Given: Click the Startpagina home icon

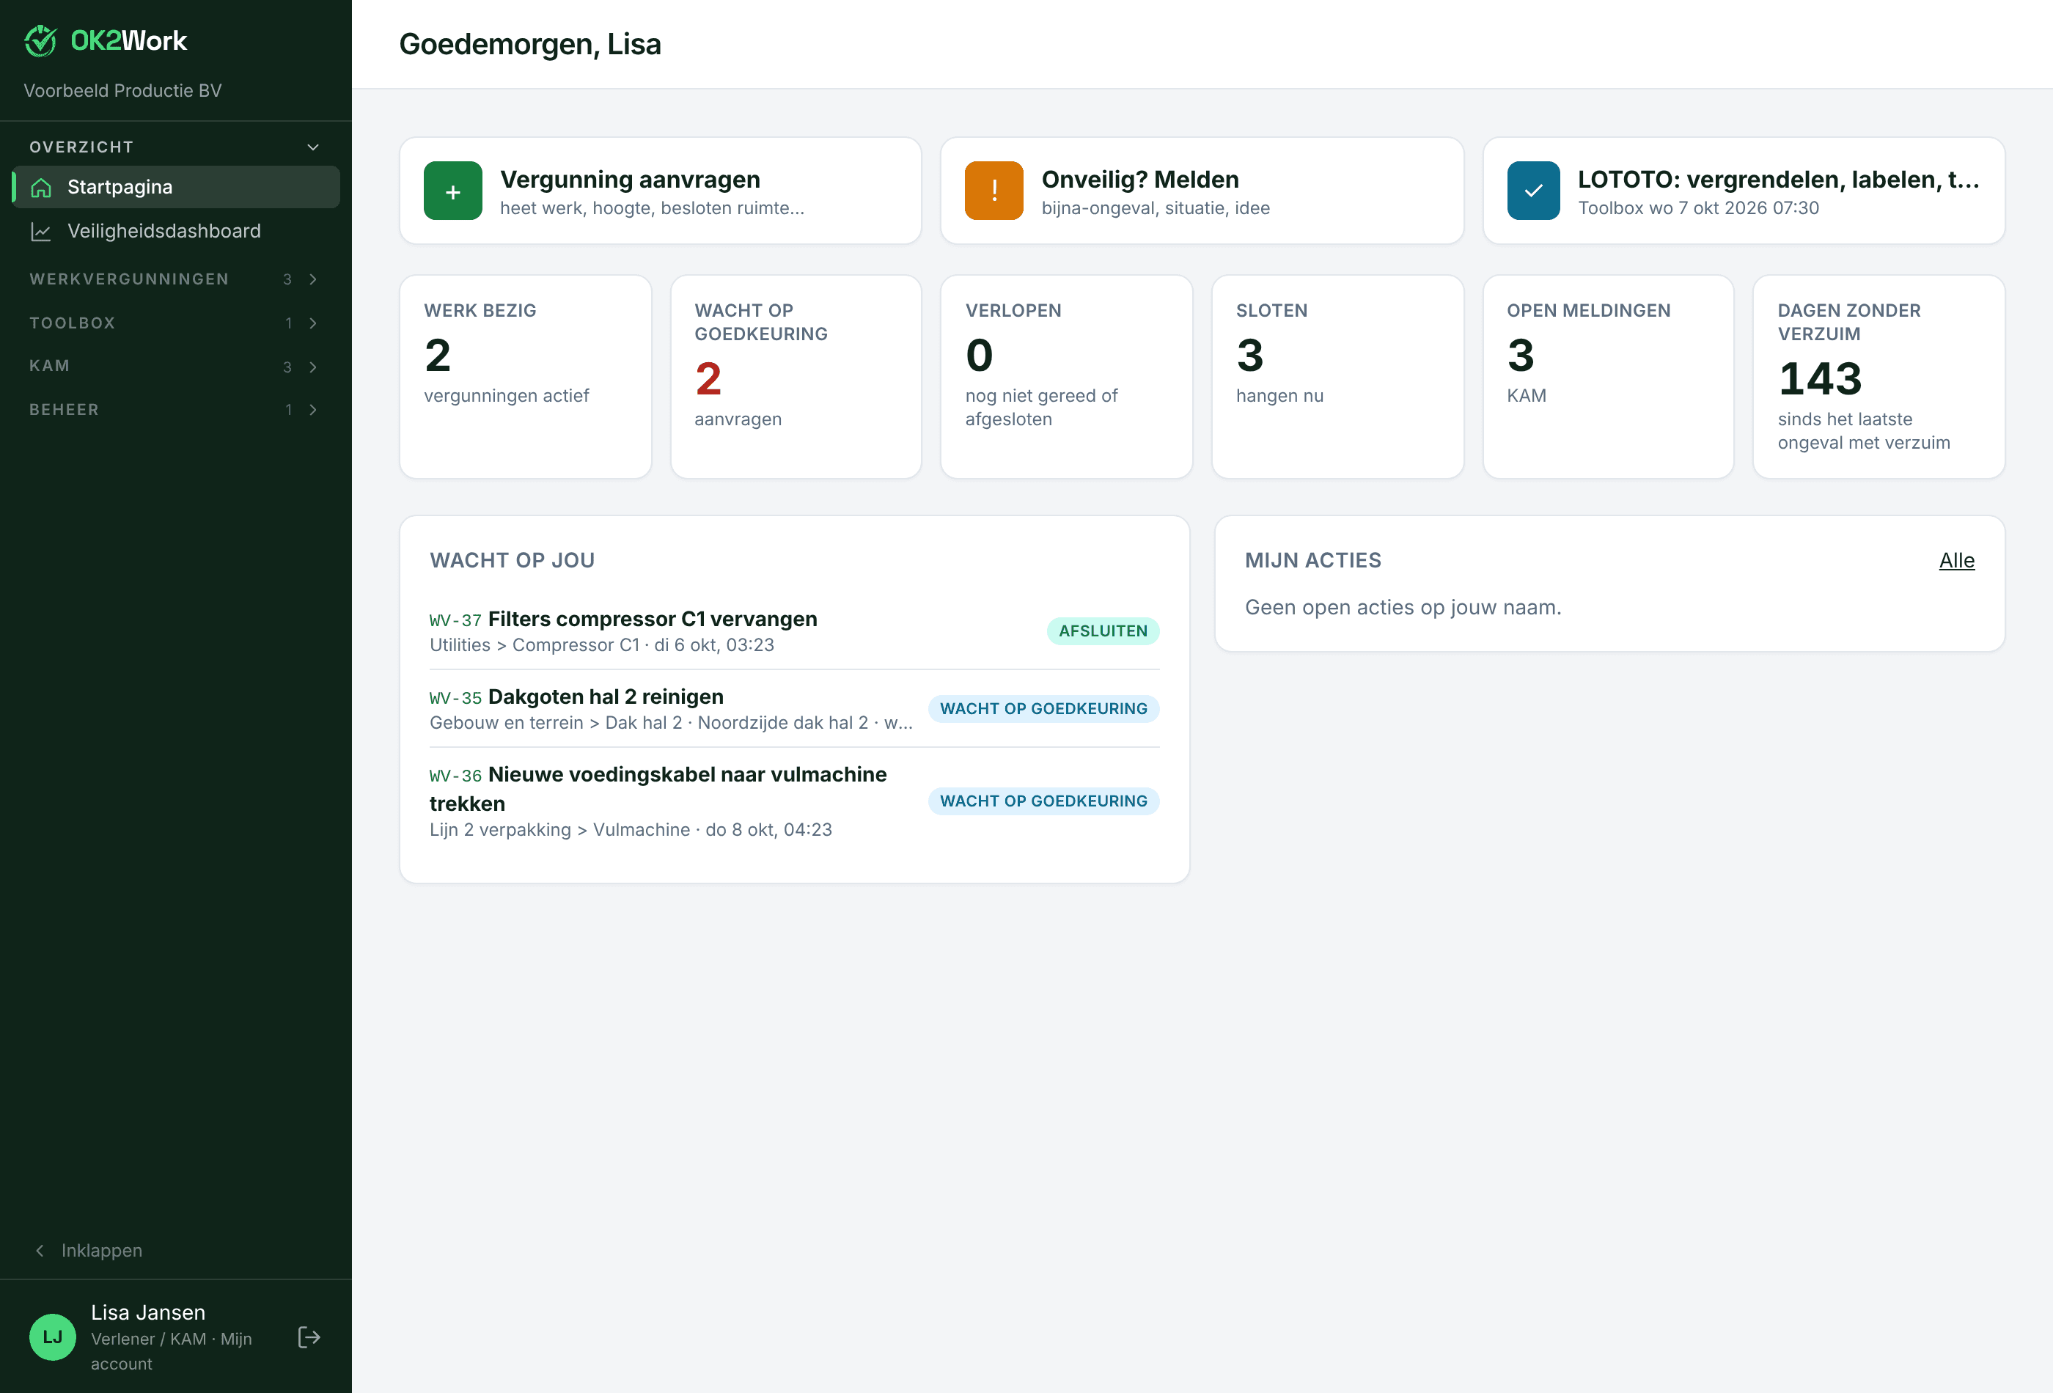Looking at the screenshot, I should tap(40, 187).
